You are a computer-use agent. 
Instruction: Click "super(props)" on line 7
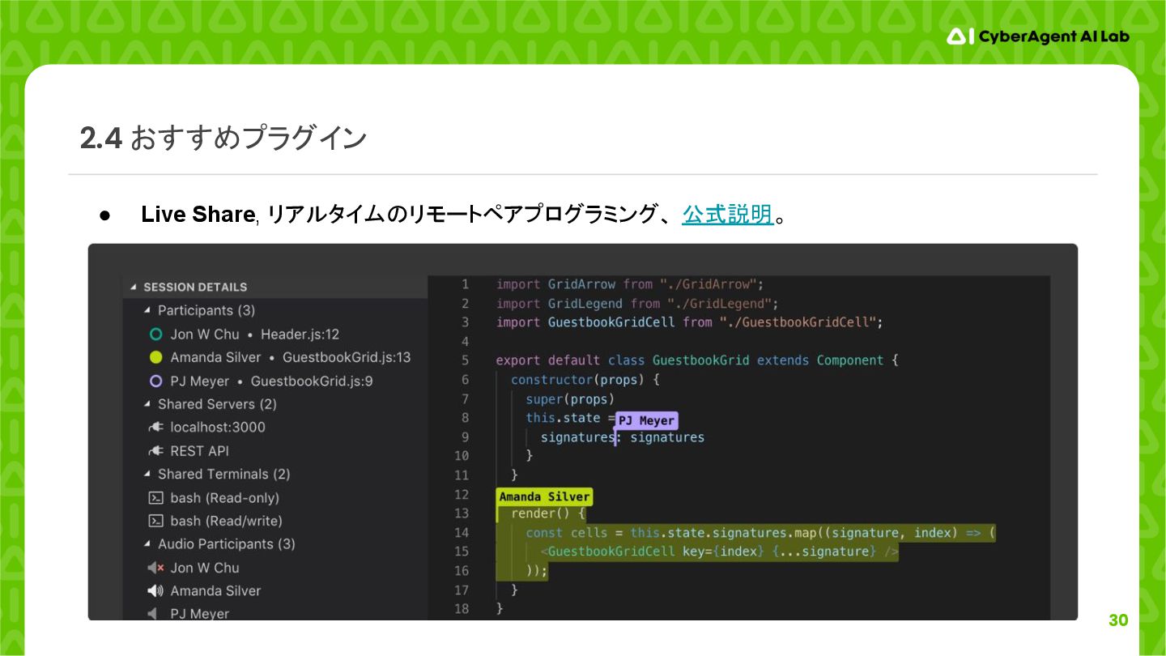tap(570, 399)
